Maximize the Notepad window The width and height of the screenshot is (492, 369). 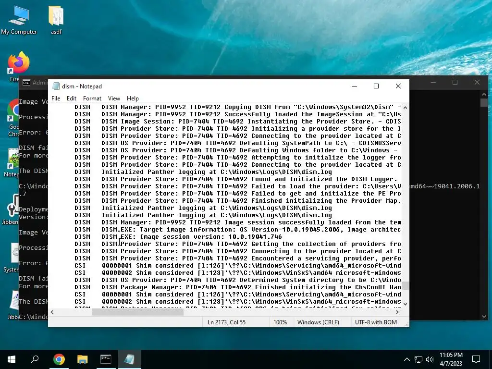pos(376,86)
